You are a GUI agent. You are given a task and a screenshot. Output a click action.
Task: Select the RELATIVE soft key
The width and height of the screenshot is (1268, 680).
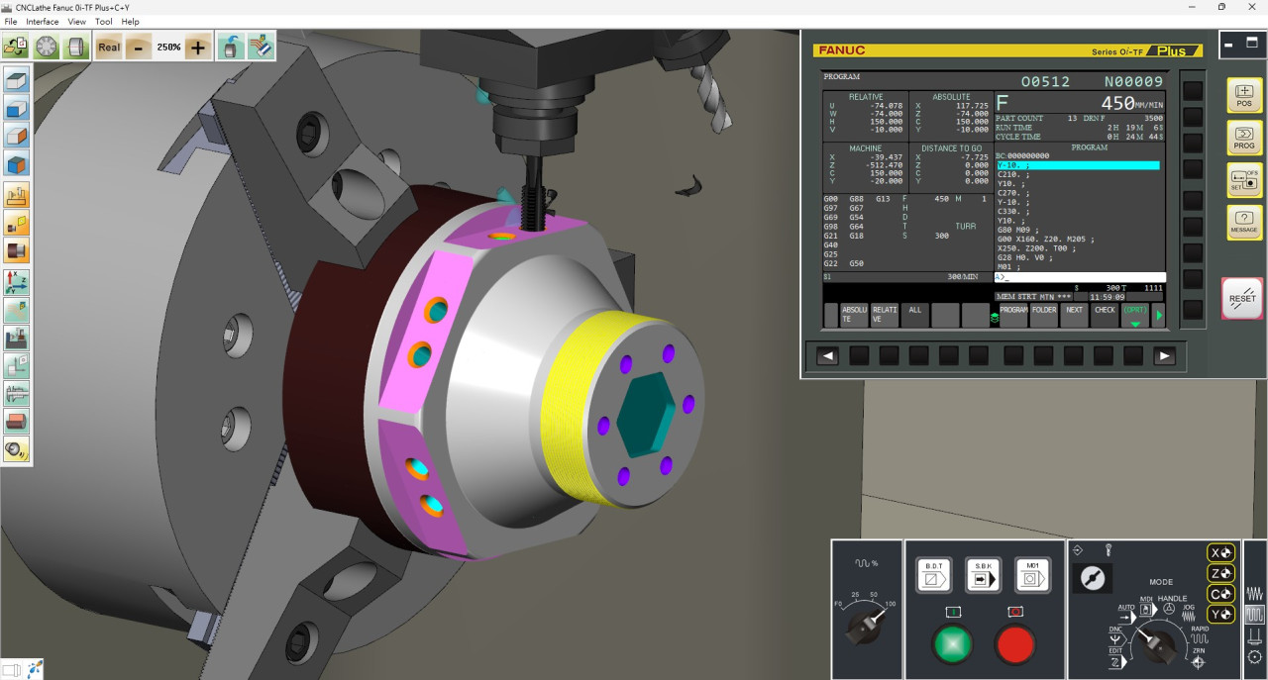pos(885,315)
